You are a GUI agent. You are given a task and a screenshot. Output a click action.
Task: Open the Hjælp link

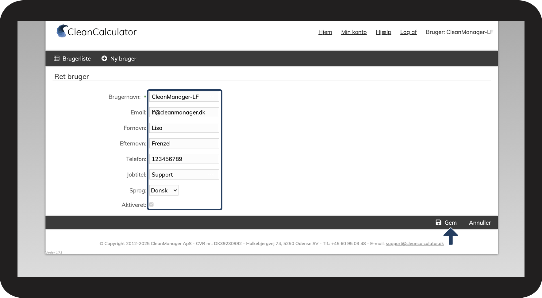[x=383, y=32]
